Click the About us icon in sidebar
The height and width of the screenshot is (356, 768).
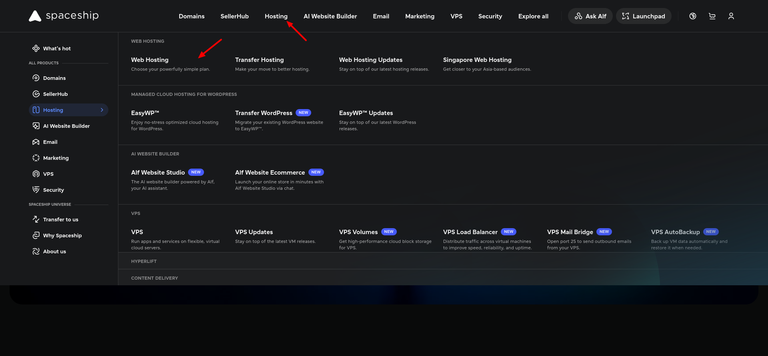36,251
